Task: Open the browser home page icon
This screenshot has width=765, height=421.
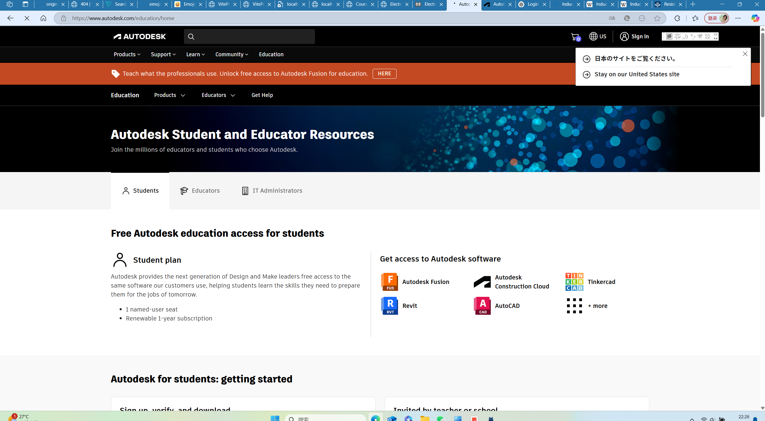Action: pyautogui.click(x=43, y=18)
